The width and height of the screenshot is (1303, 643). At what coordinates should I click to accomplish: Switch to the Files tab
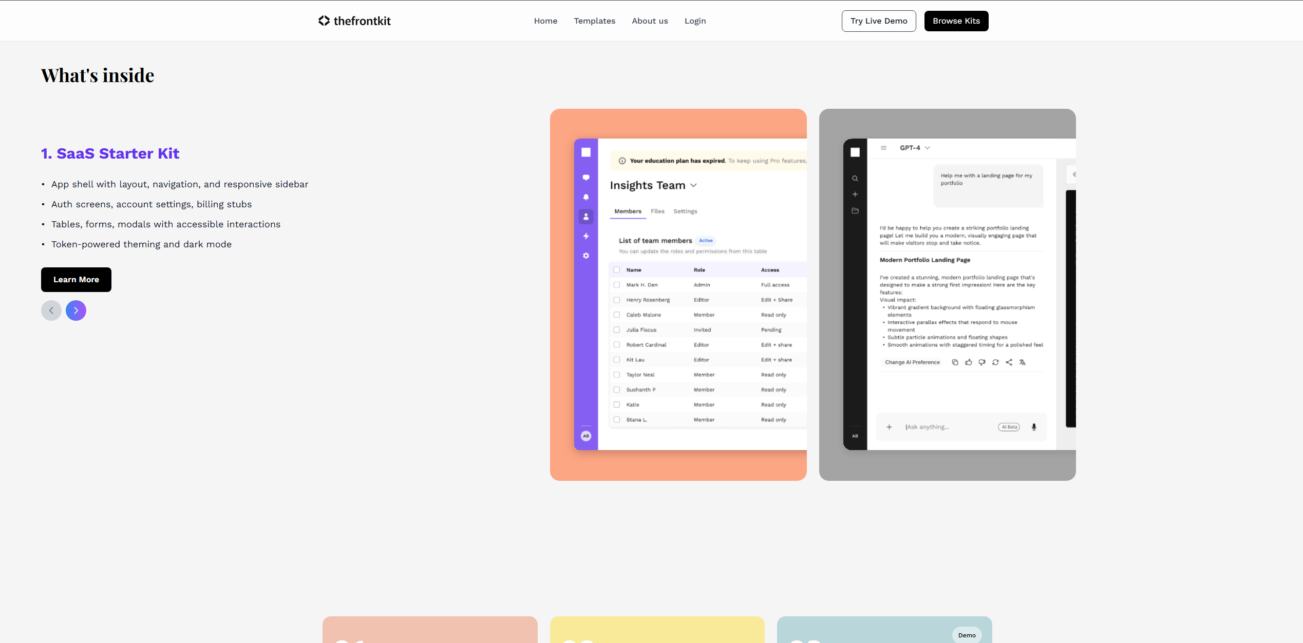pos(657,211)
